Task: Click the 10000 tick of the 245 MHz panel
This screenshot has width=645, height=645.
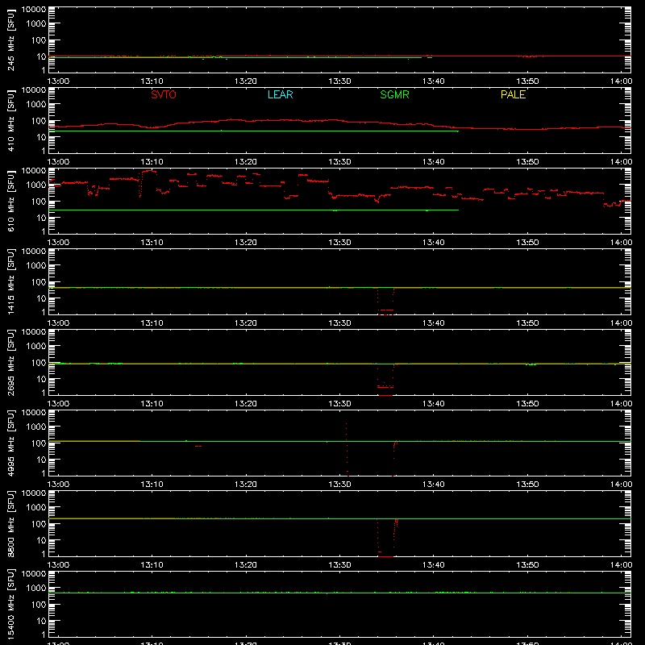Action: (34, 10)
